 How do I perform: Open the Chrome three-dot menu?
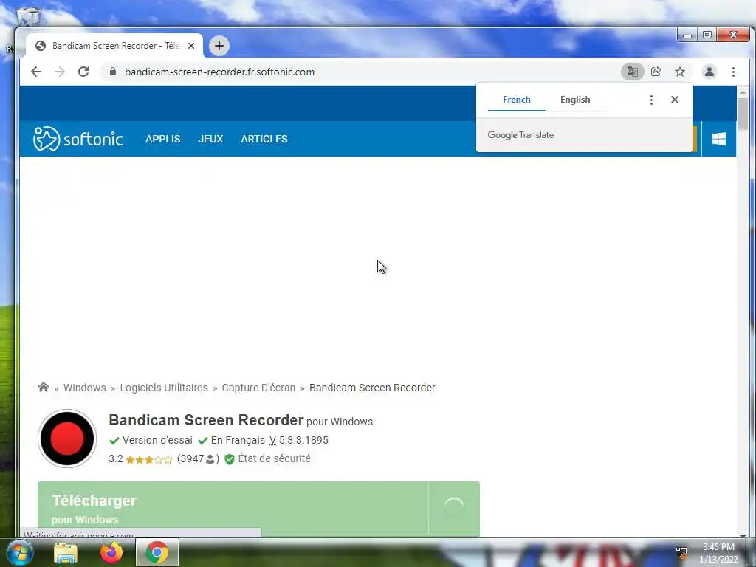pos(733,72)
